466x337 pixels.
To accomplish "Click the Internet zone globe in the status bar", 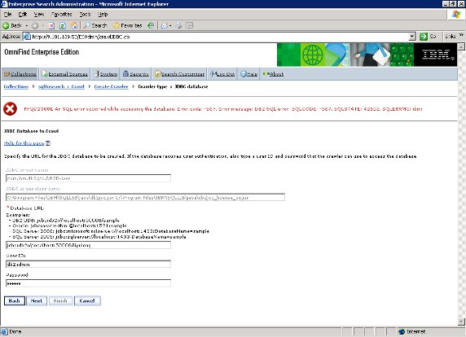I will [x=402, y=331].
